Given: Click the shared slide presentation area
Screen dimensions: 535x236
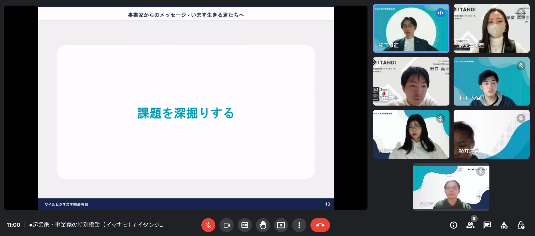Looking at the screenshot, I should (x=186, y=108).
